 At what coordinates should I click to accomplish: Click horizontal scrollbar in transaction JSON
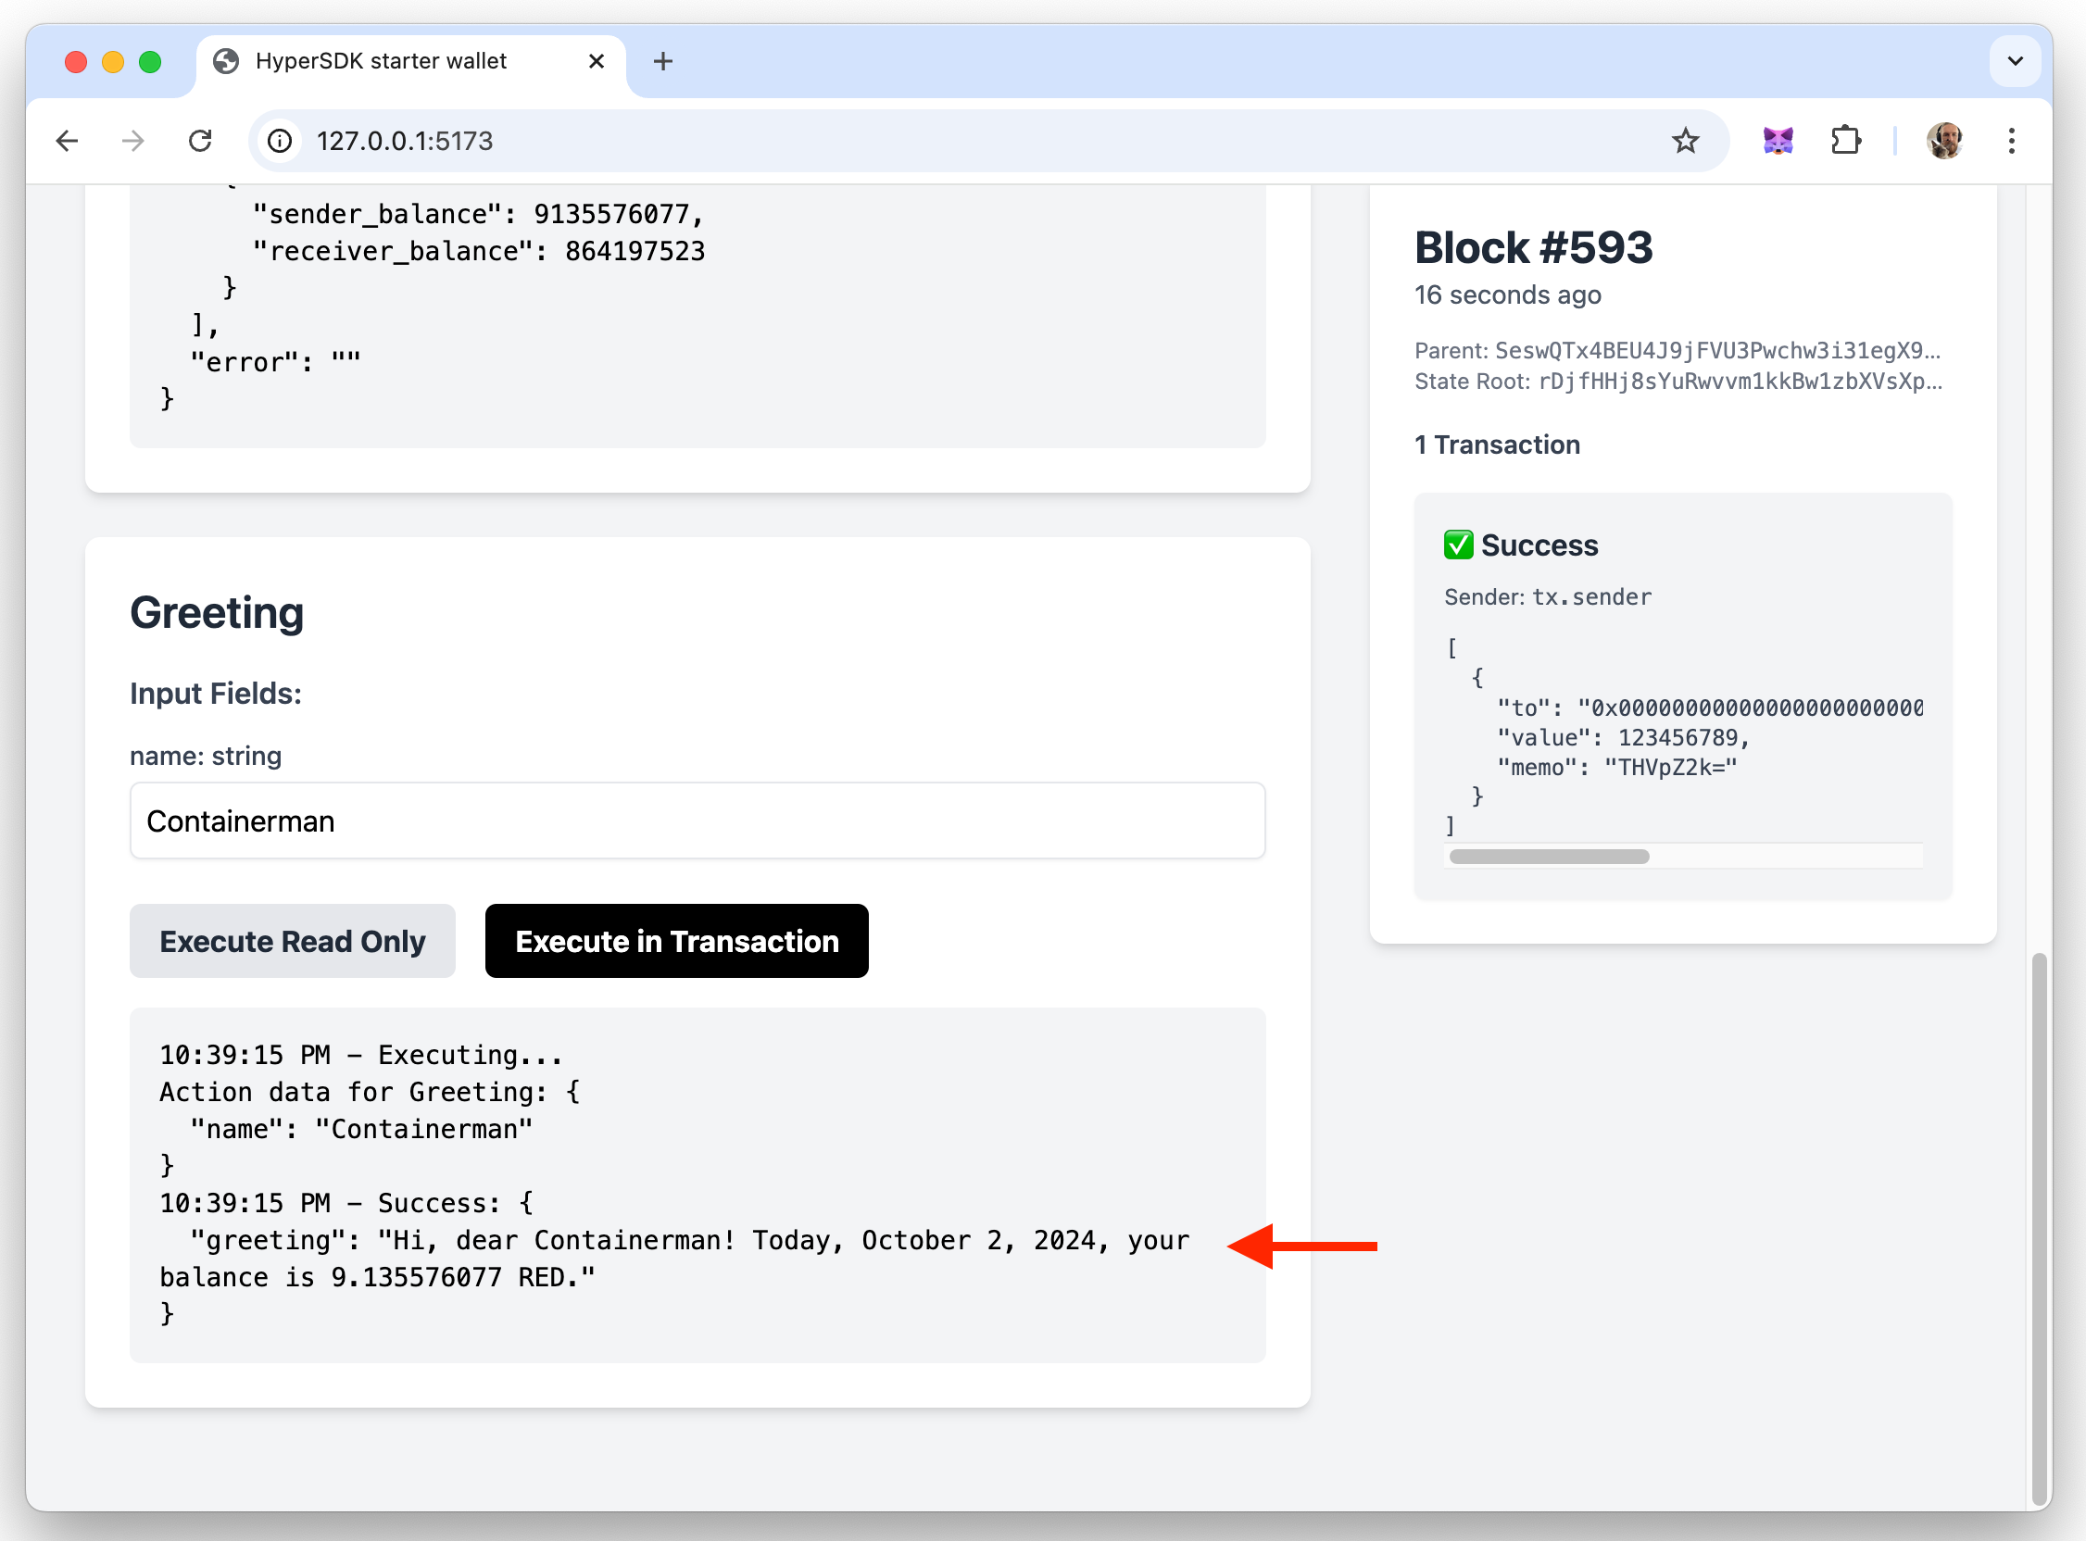1549,857
